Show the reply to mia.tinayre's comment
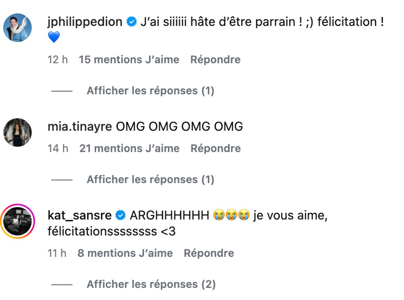 151,179
